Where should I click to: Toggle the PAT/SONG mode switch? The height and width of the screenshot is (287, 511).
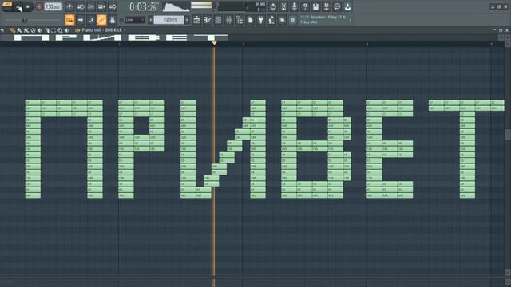(7, 6)
